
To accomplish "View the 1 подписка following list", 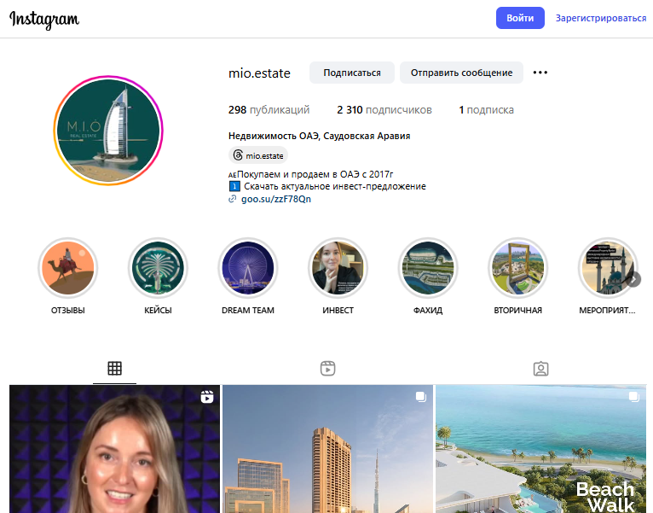I will [486, 110].
